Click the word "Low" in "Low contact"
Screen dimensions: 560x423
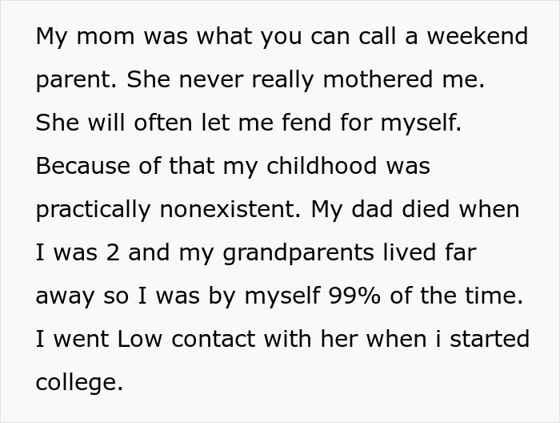140,340
